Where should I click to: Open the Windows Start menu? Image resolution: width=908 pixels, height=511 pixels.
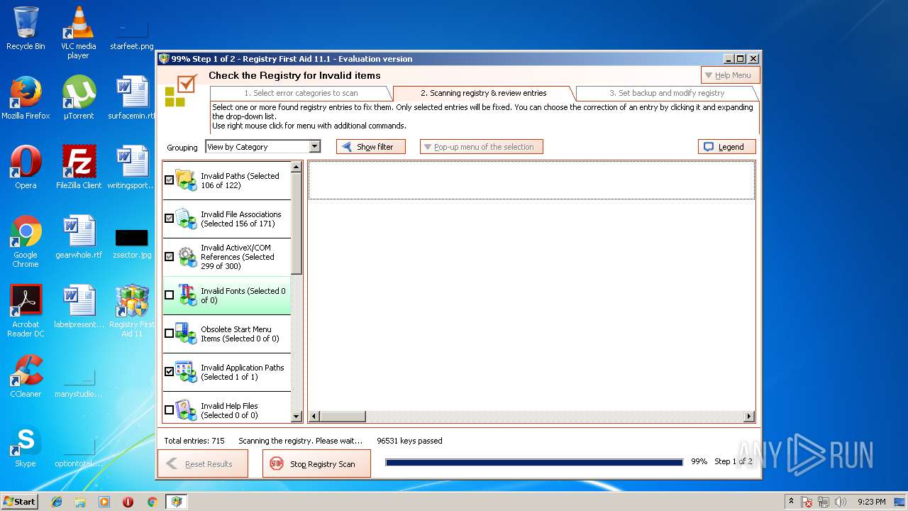(20, 501)
